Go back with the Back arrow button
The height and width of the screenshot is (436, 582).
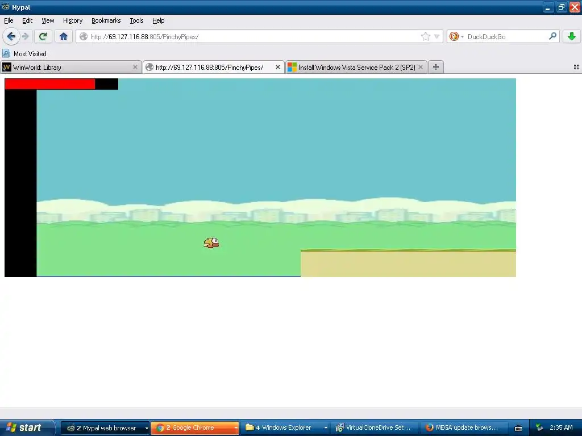coord(11,36)
